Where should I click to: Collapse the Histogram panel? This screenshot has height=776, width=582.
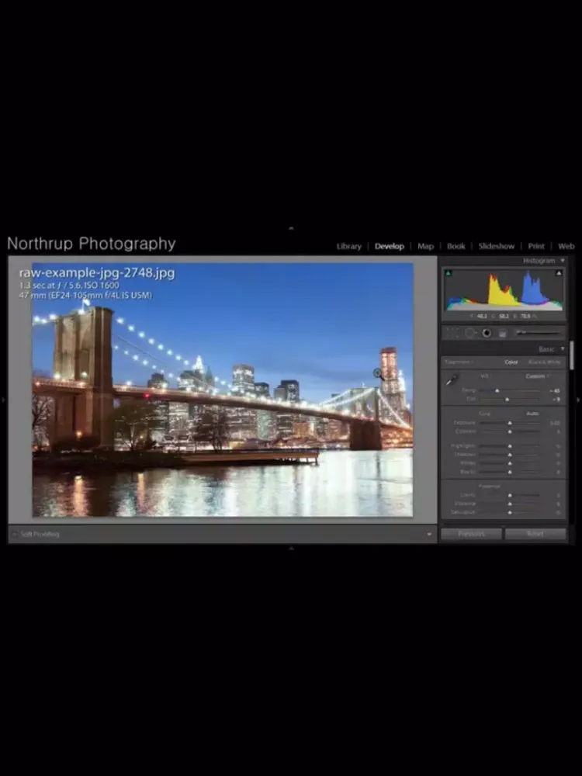pyautogui.click(x=562, y=261)
